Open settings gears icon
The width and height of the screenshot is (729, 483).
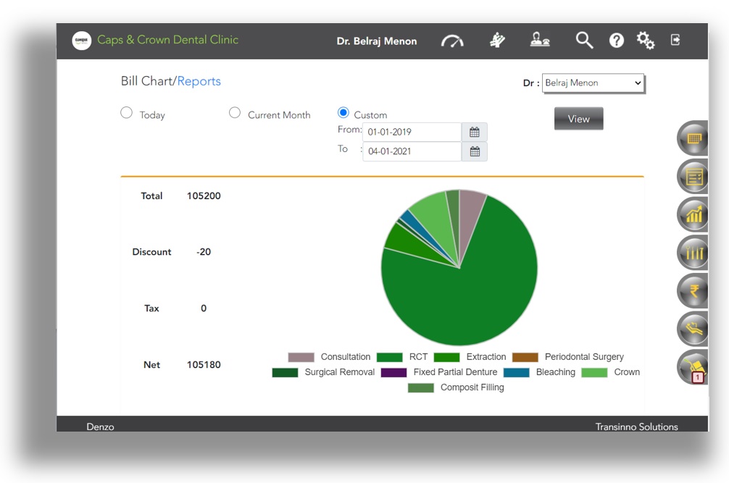tap(645, 41)
